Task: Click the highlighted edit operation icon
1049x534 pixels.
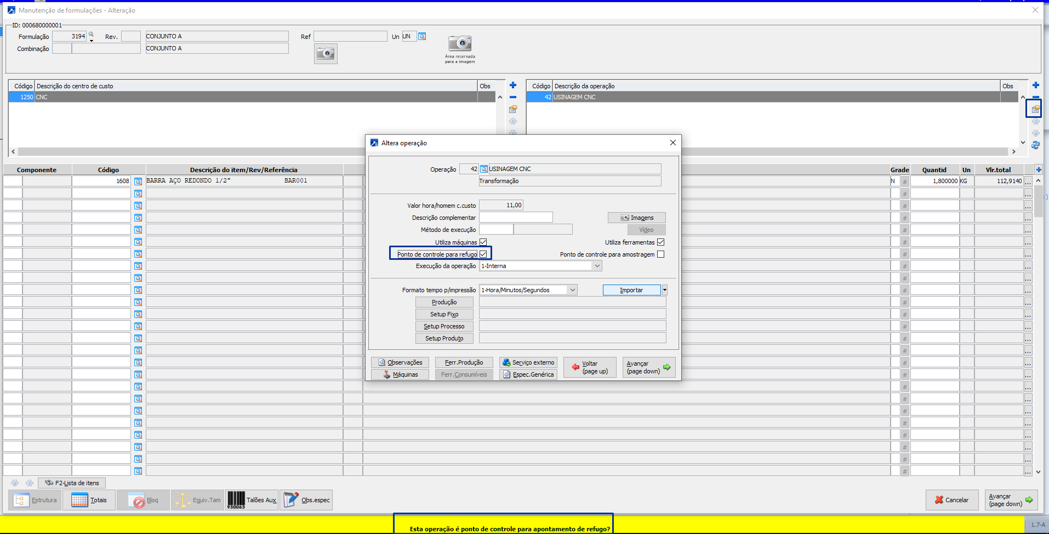Action: click(x=1035, y=109)
